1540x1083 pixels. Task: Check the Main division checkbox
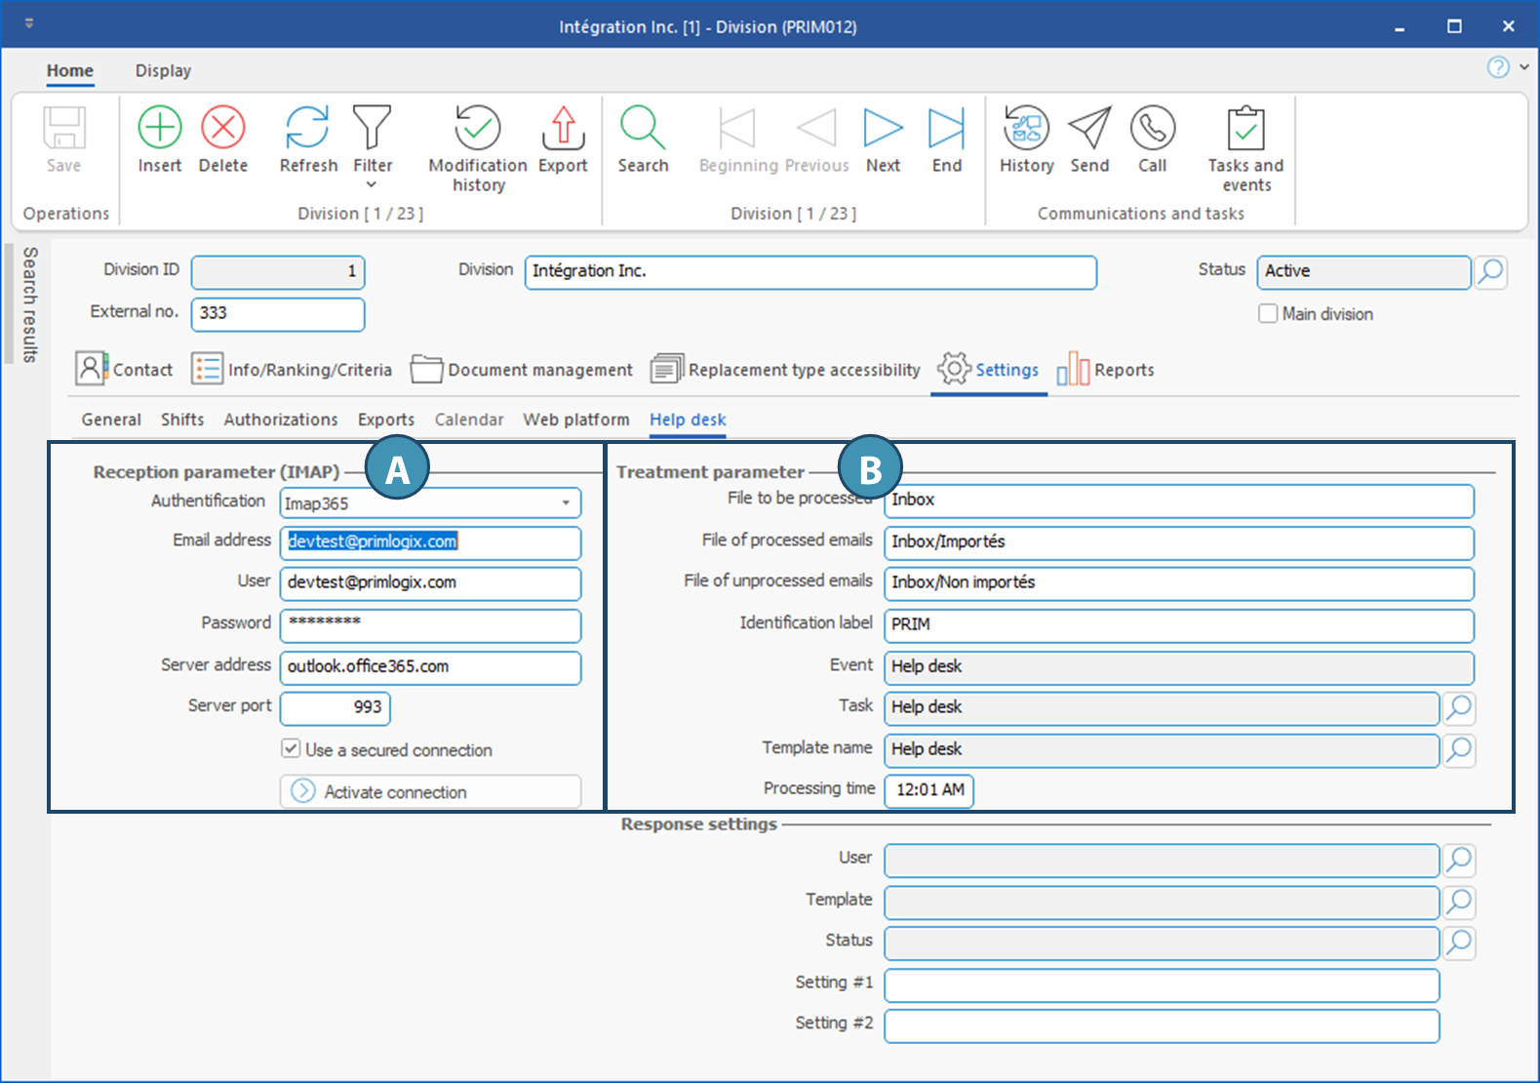(x=1268, y=314)
